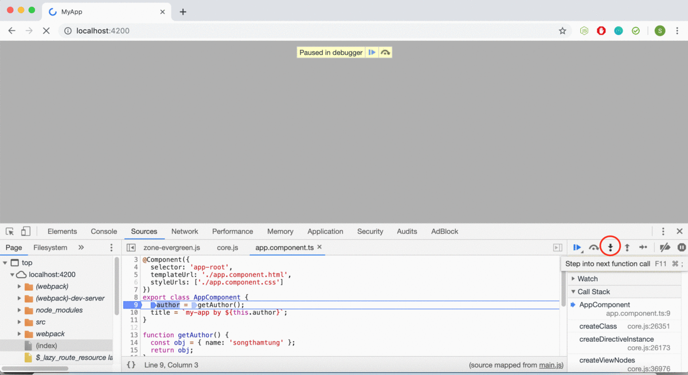Expand the node_modules folder
This screenshot has width=688, height=375.
pos(19,310)
